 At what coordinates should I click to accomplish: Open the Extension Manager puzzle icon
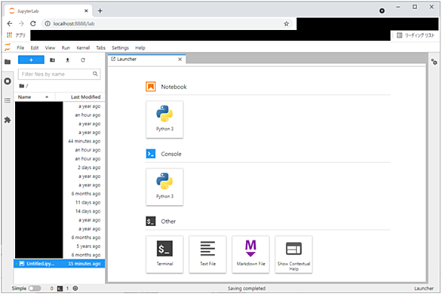pos(8,120)
